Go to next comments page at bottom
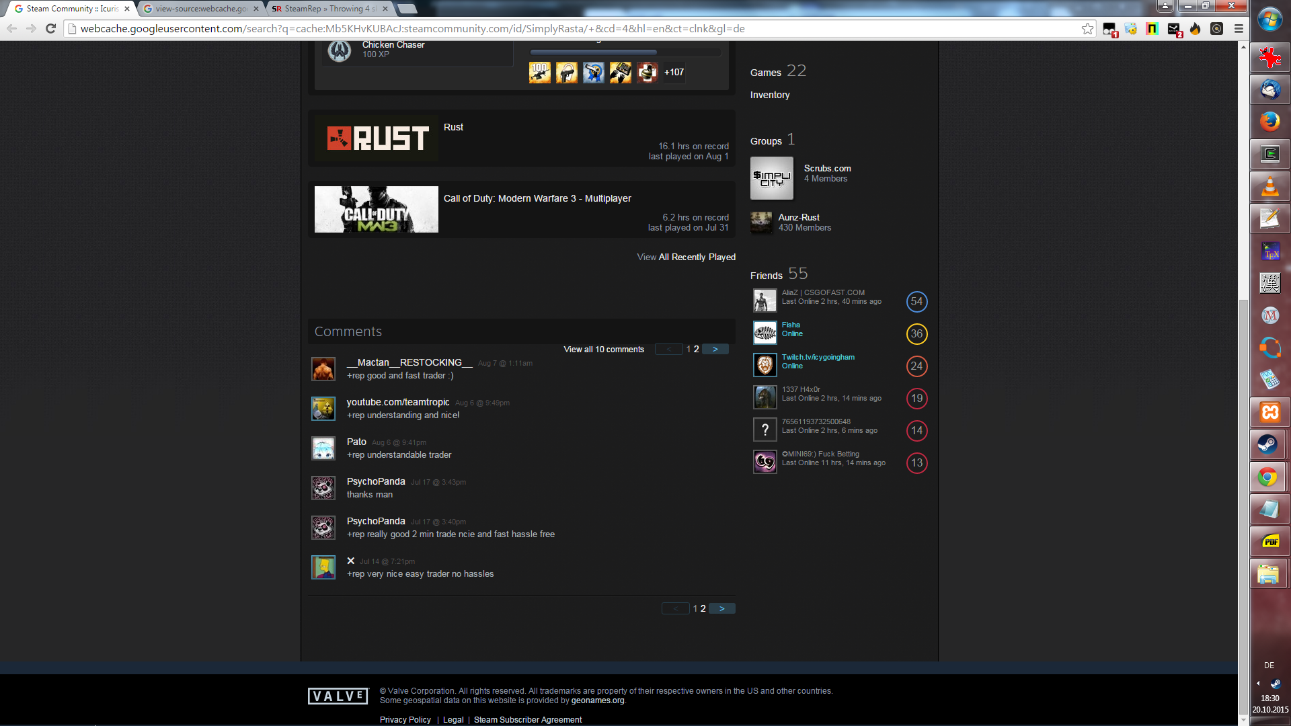Image resolution: width=1291 pixels, height=726 pixels. coord(721,608)
